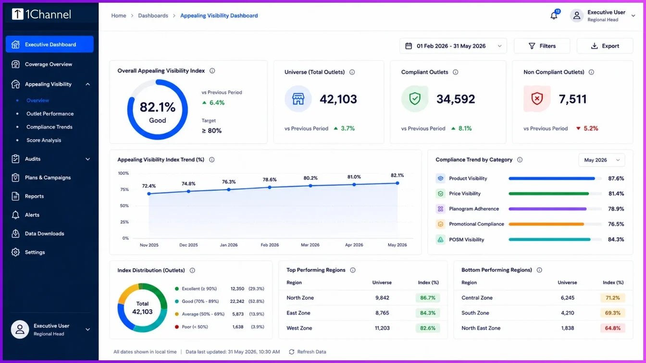Click the May 2026 trend data point

tap(398, 183)
